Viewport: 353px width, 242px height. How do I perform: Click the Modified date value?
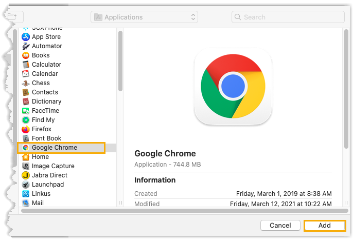click(x=281, y=204)
